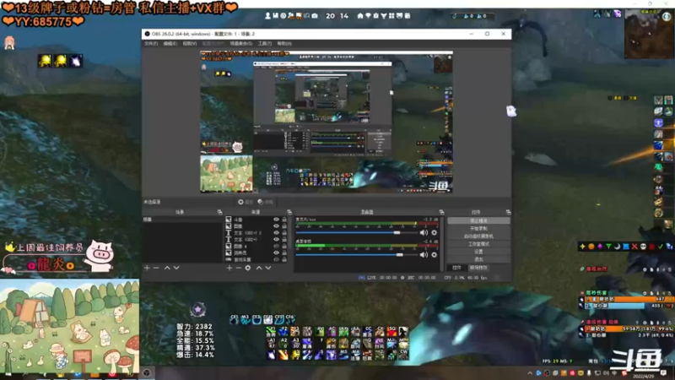Screen dimensions: 675x380
Task: Click the CW ability on game action bar
Action: pos(403,355)
